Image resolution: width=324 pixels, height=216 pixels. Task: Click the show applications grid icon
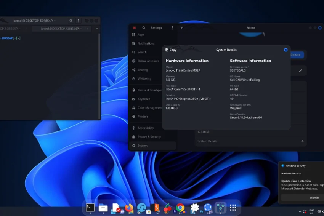[x=233, y=208]
